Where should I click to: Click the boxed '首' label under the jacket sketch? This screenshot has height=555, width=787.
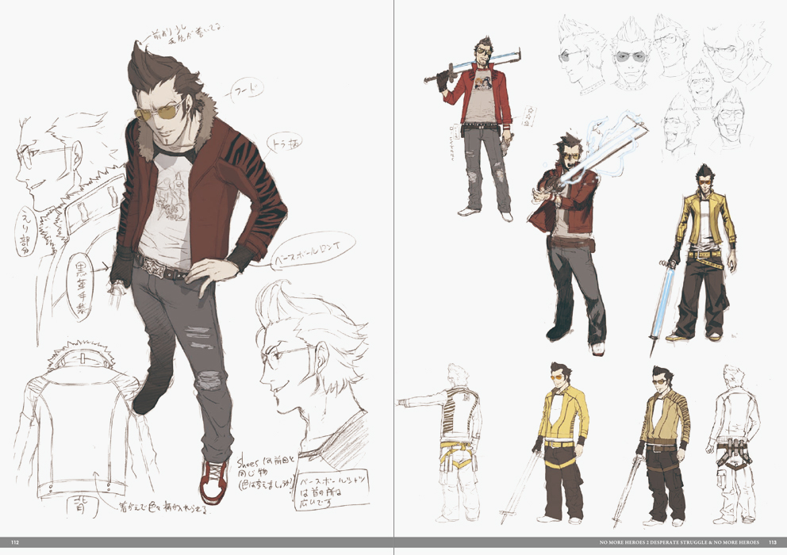pyautogui.click(x=82, y=506)
